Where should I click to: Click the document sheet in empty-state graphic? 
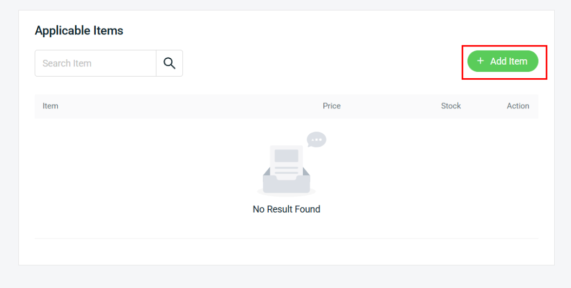click(286, 159)
